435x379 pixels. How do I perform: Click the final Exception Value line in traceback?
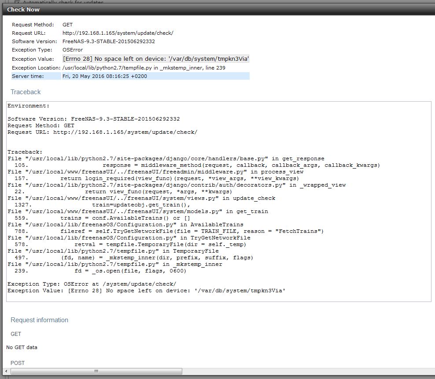[147, 291]
